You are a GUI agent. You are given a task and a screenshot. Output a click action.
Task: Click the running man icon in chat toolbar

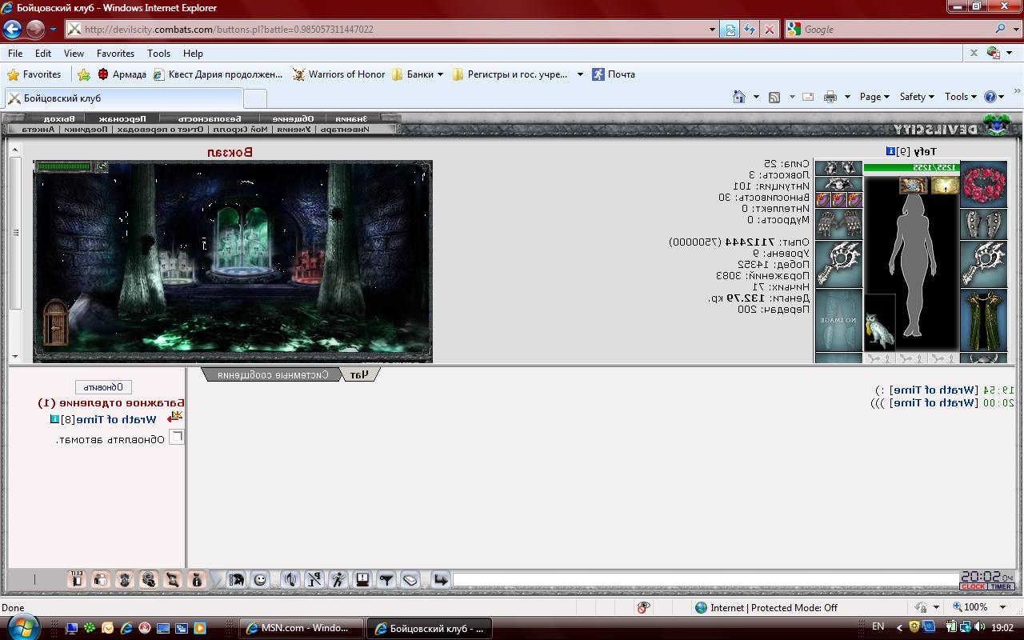[338, 579]
